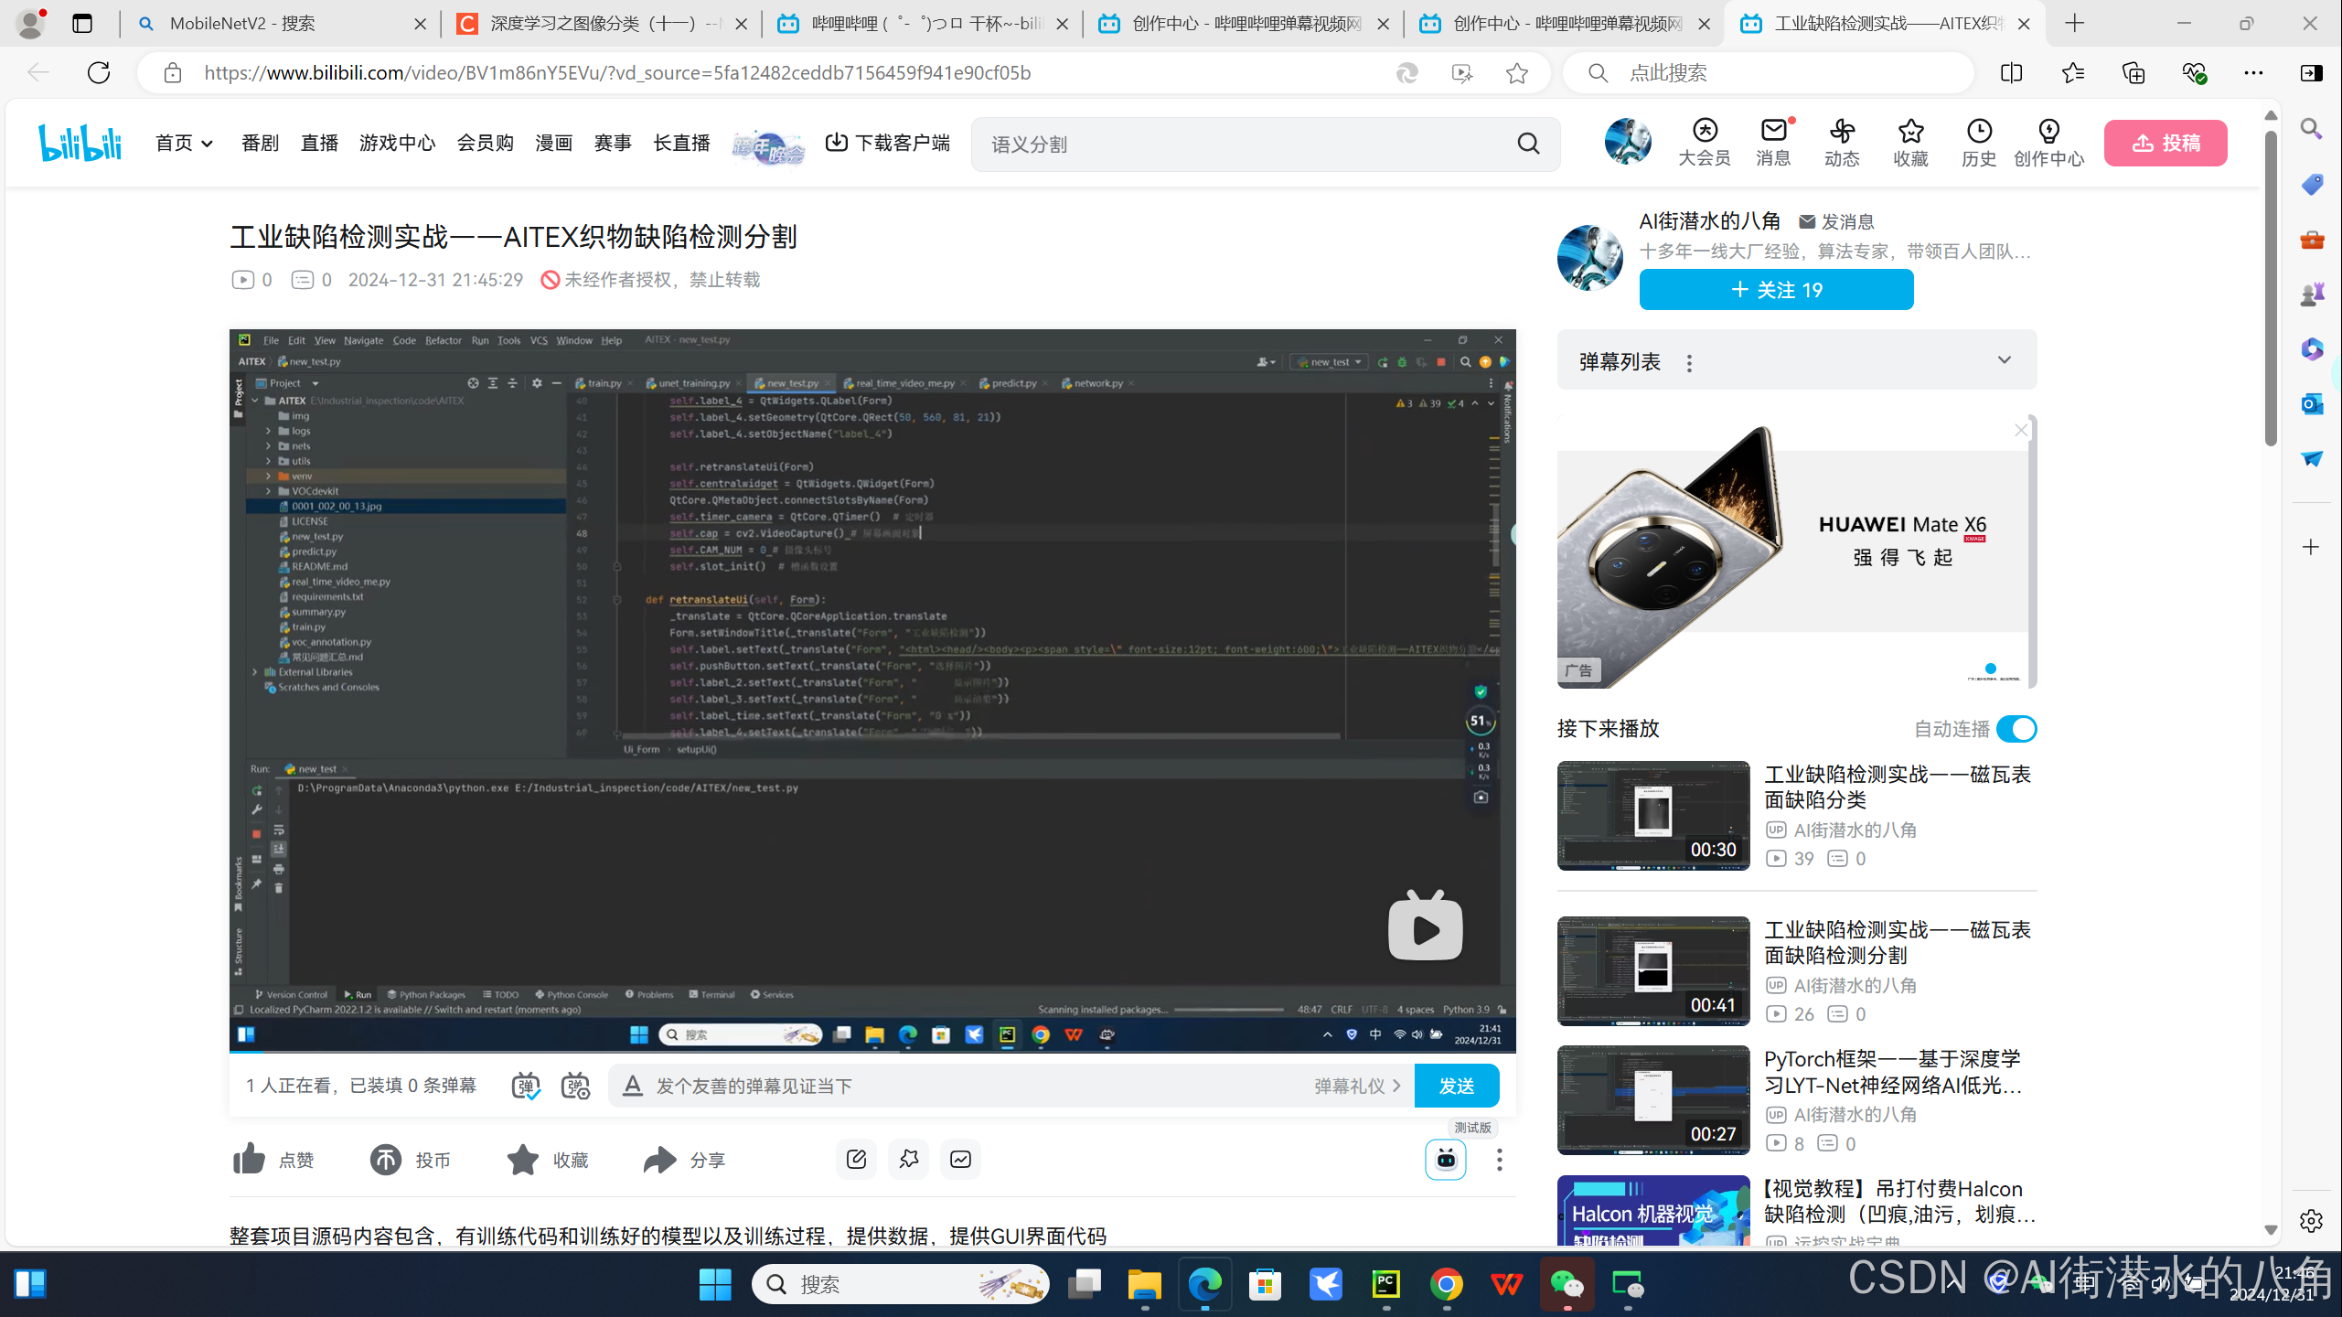Screen dimensions: 2342x1317
Task: Open the danmaku settings icon
Action: (x=575, y=1086)
